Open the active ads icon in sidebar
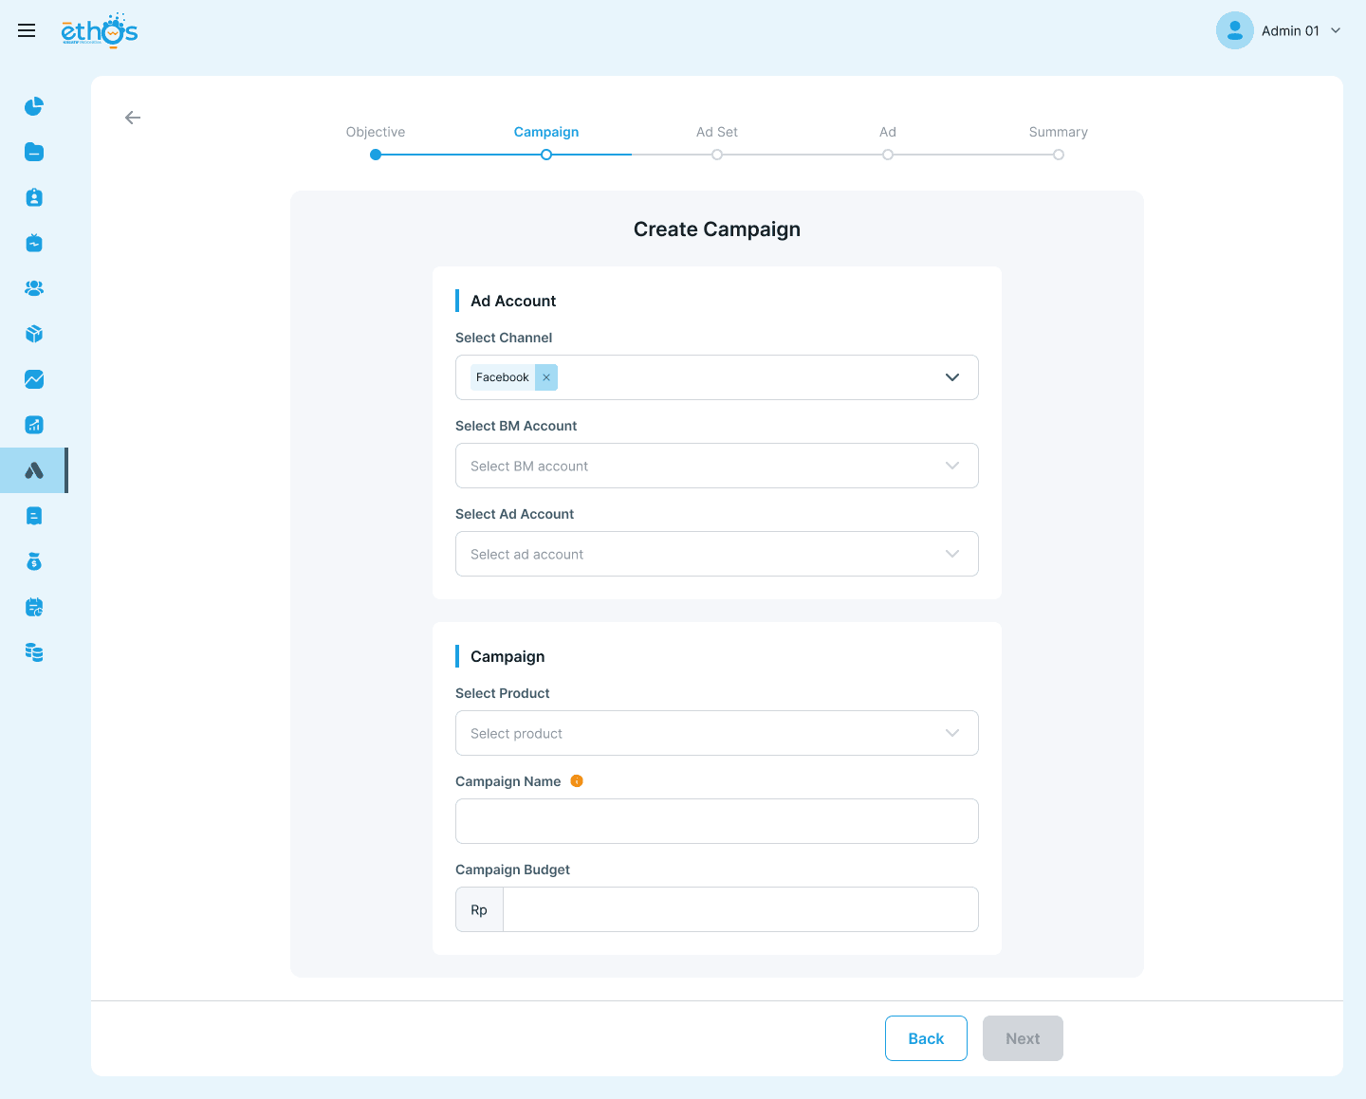This screenshot has width=1366, height=1099. tap(34, 470)
